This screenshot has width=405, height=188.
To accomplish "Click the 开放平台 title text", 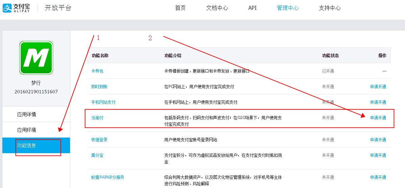I will tap(58, 8).
